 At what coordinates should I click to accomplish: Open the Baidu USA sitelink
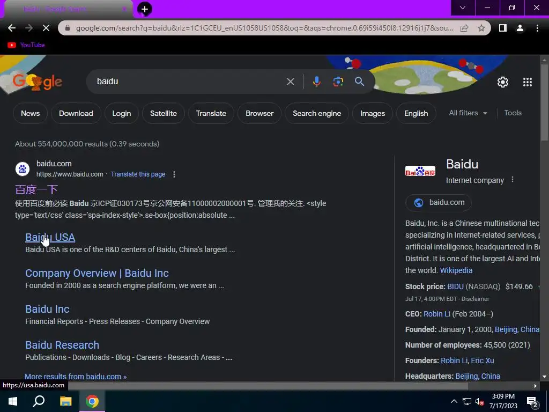50,237
